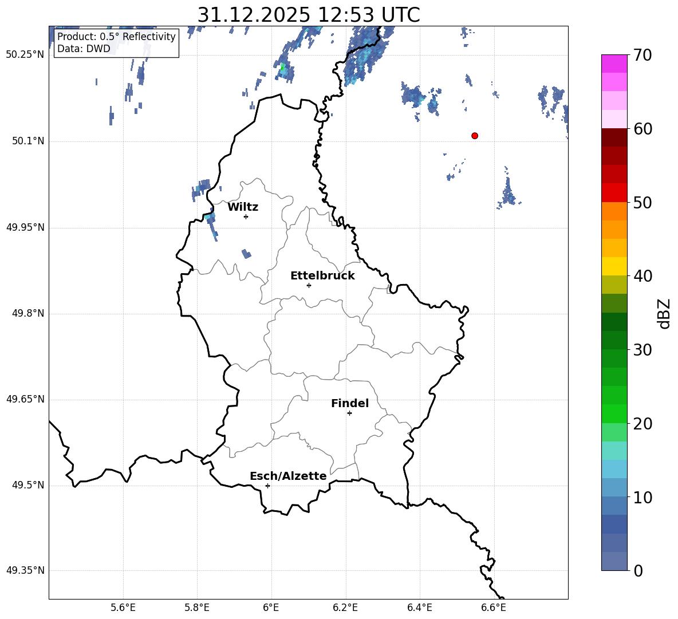
Task: Click the 6.4°E longitude label
Action: pos(419,608)
